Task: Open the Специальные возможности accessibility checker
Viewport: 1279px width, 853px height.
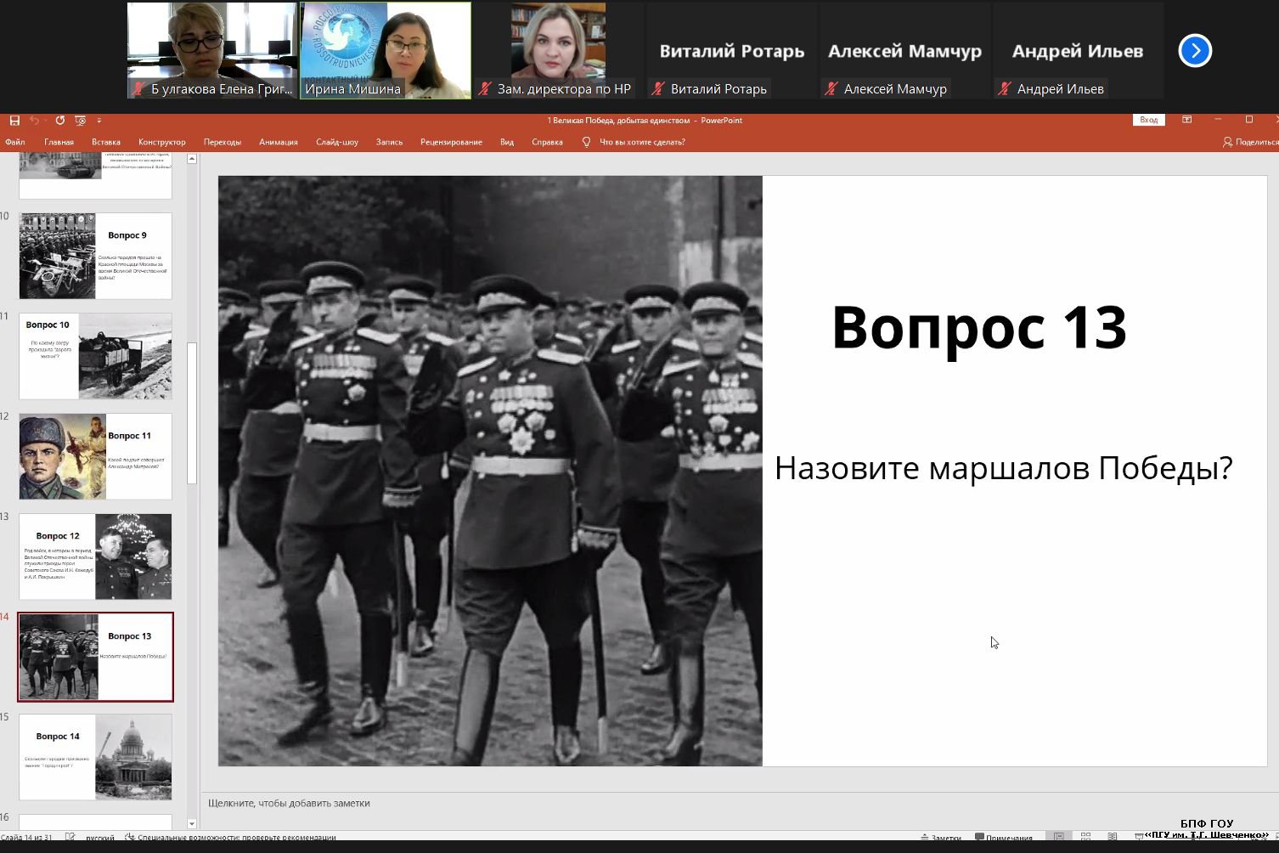Action: click(230, 838)
